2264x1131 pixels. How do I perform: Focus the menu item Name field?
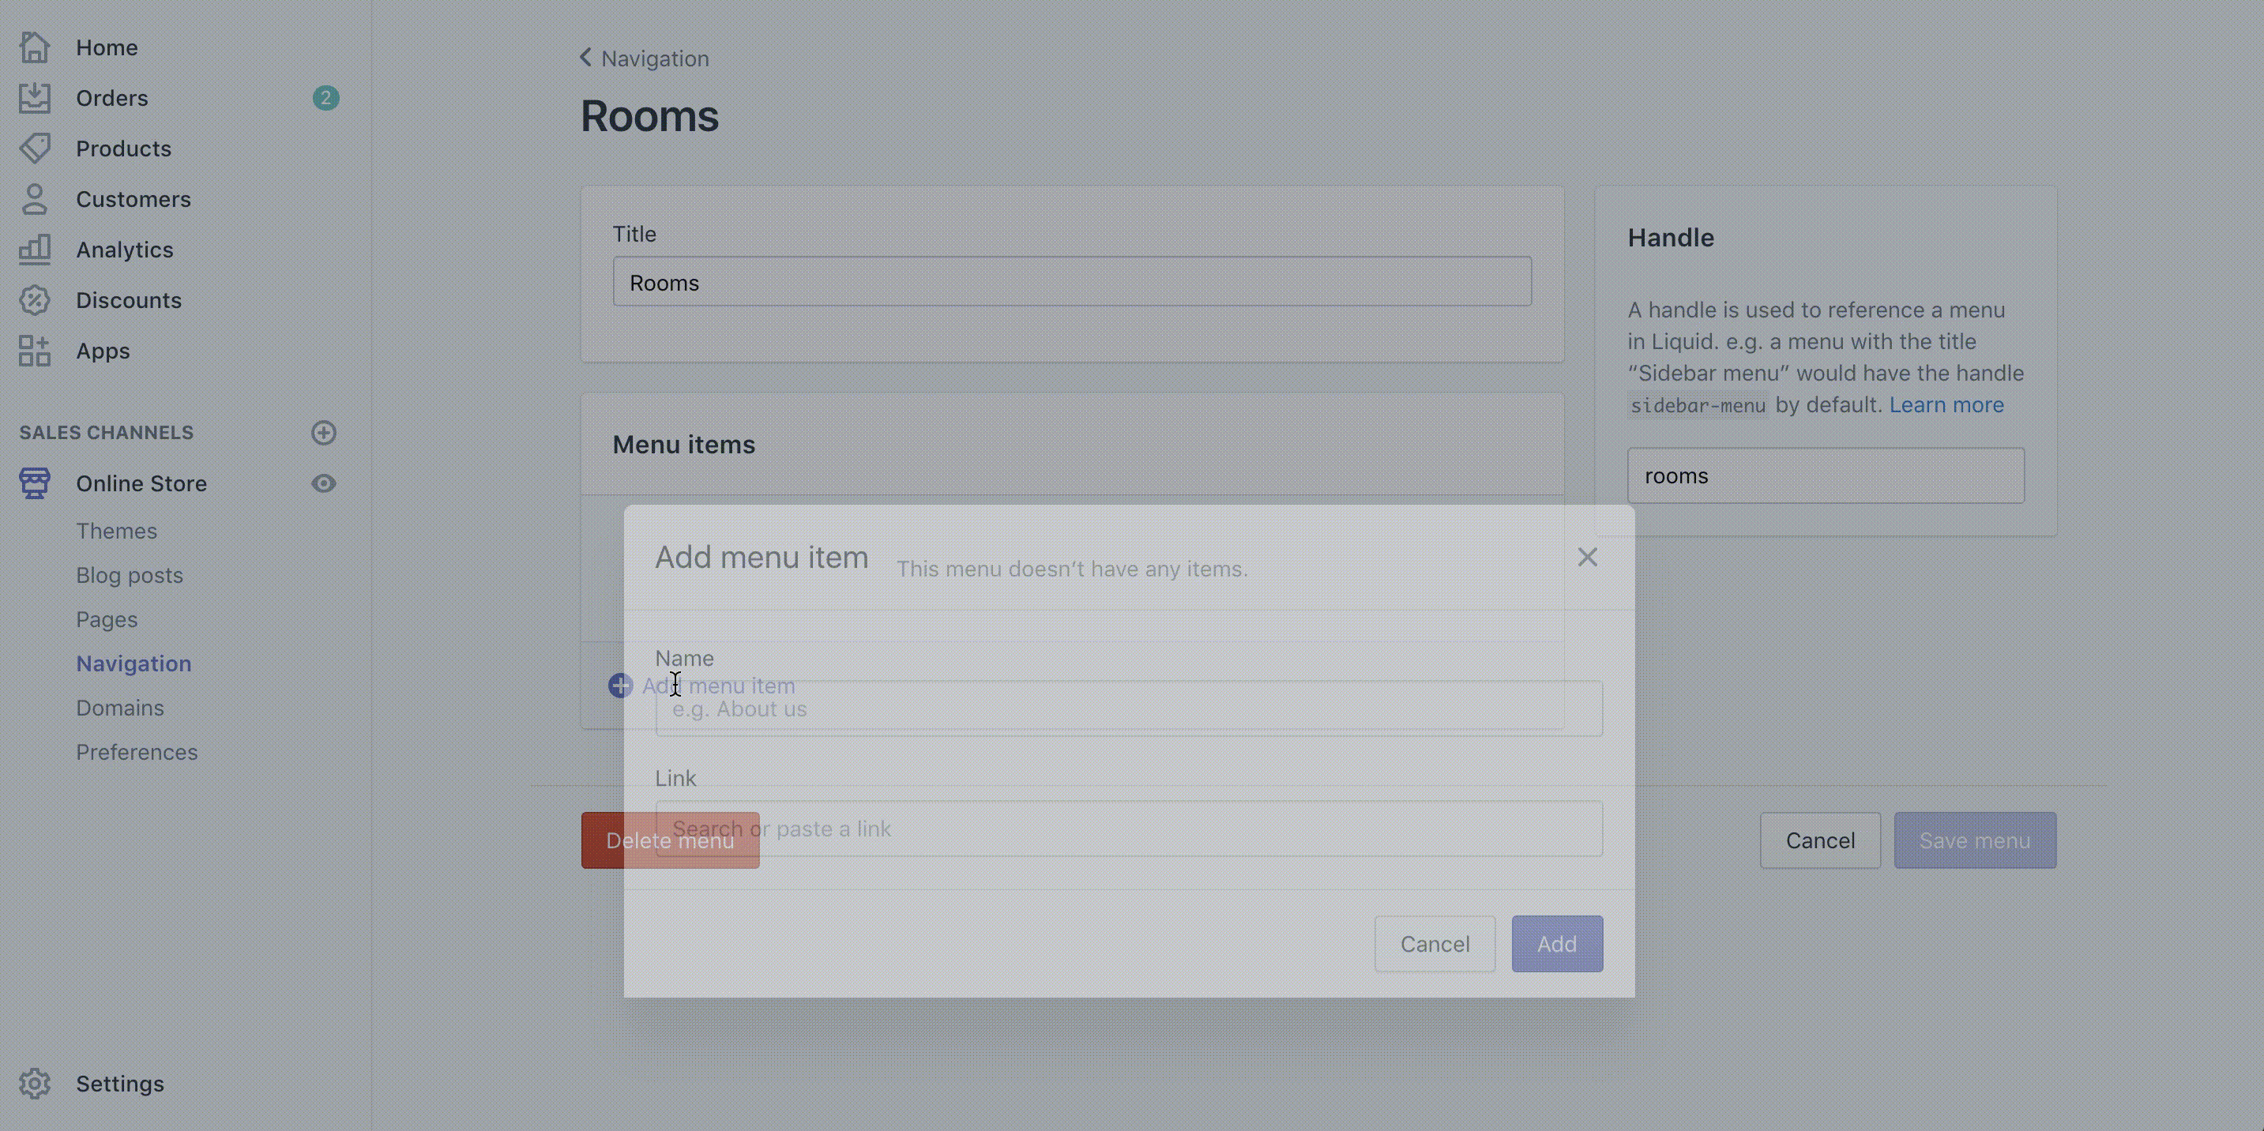tap(1129, 709)
